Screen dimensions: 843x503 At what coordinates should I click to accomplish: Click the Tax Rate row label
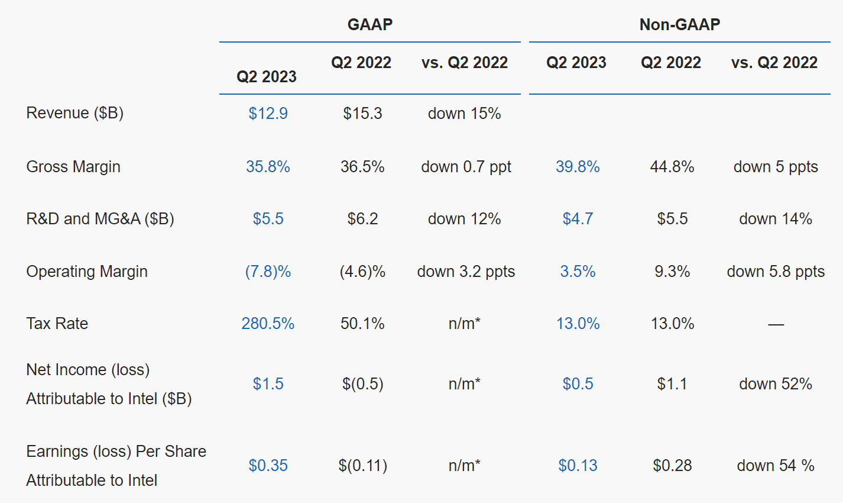(x=57, y=324)
